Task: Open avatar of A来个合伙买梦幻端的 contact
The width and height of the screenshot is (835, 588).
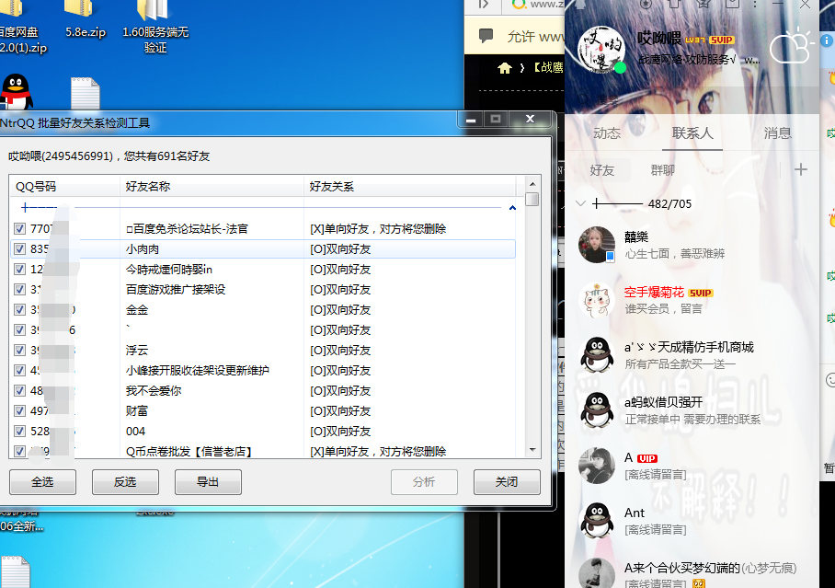Action: click(x=597, y=573)
